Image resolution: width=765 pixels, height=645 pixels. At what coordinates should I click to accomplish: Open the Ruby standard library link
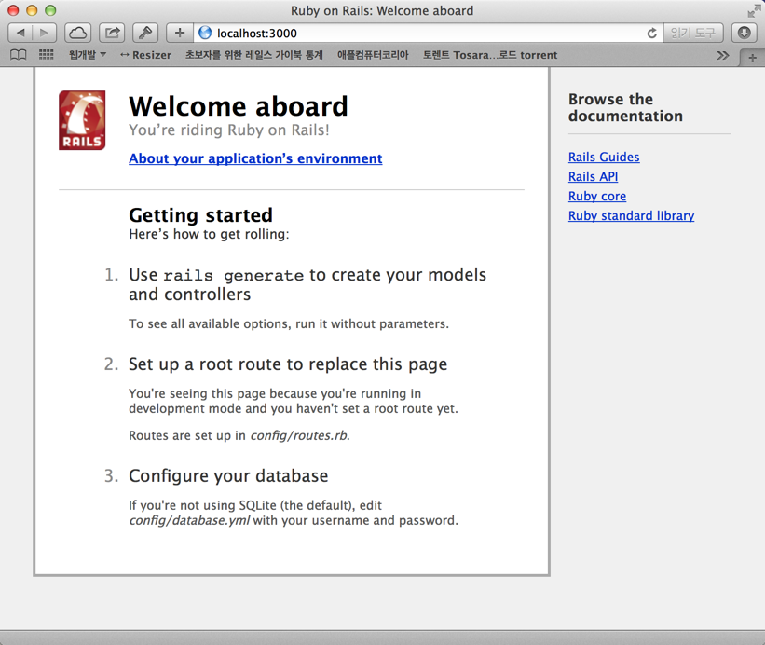pos(631,215)
